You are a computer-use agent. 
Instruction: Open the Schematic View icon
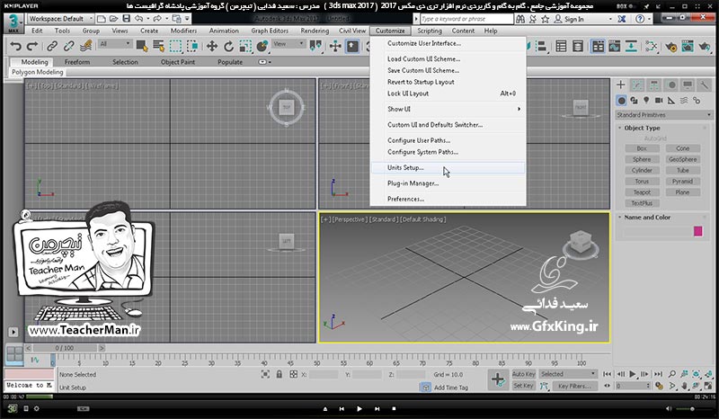[x=632, y=47]
